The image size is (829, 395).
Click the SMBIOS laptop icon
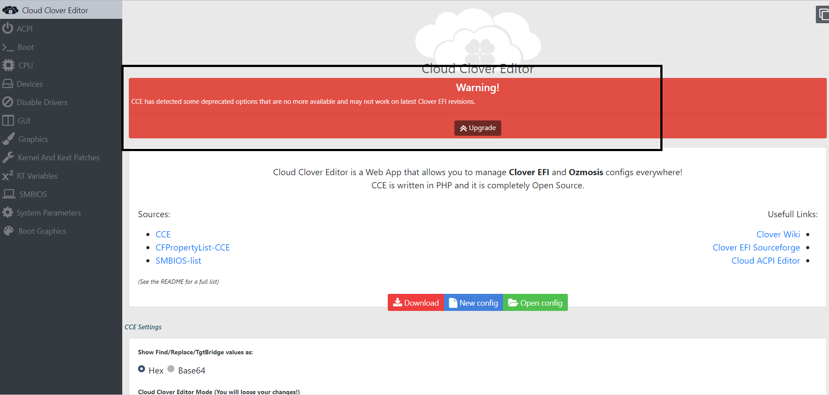click(x=9, y=194)
